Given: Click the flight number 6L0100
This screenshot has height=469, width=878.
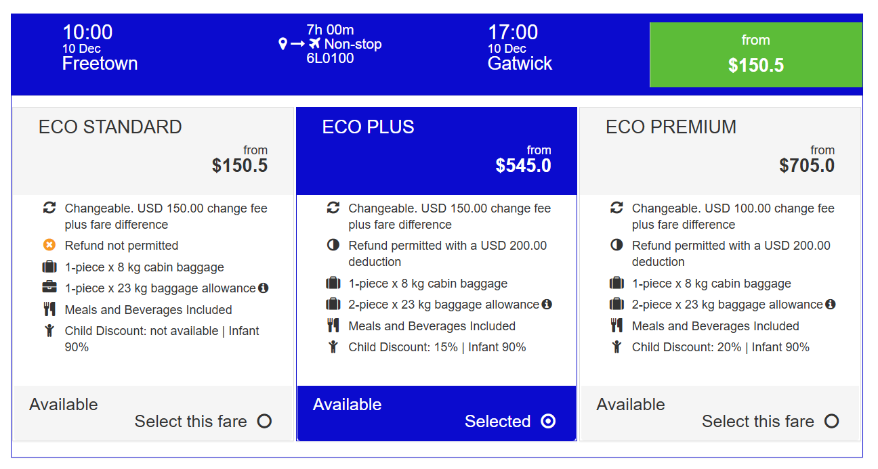Looking at the screenshot, I should click(x=330, y=58).
